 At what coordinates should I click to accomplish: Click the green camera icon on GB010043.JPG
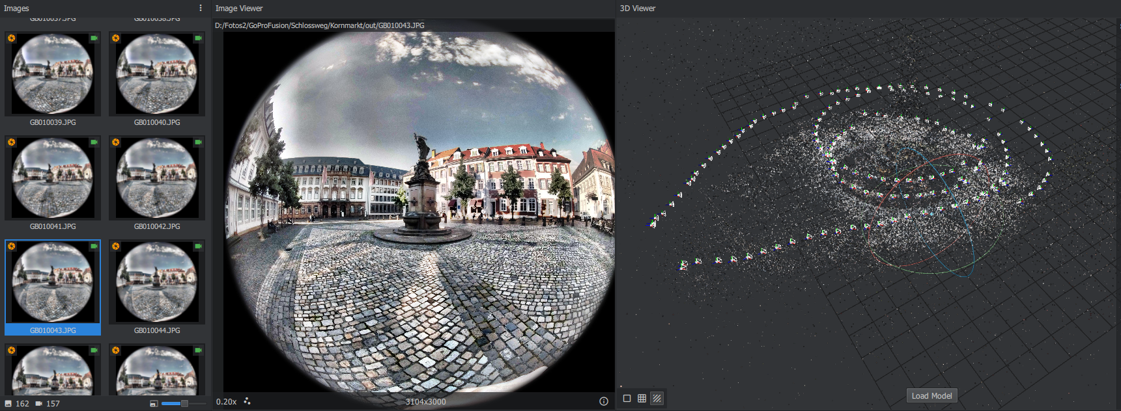coord(94,246)
